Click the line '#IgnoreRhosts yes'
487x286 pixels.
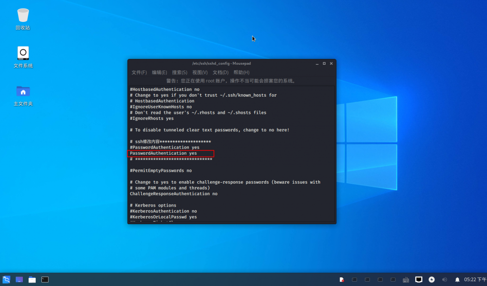pos(152,118)
